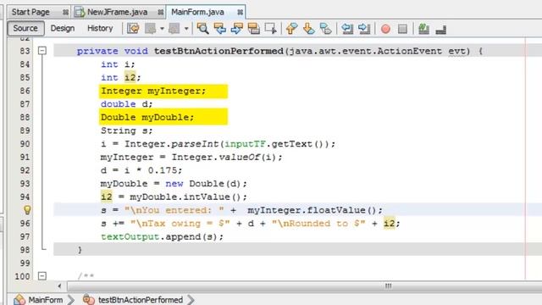Click the arrow after testBtnActionPerformed in the breadcrumb
The height and width of the screenshot is (305, 542).
pos(191,299)
